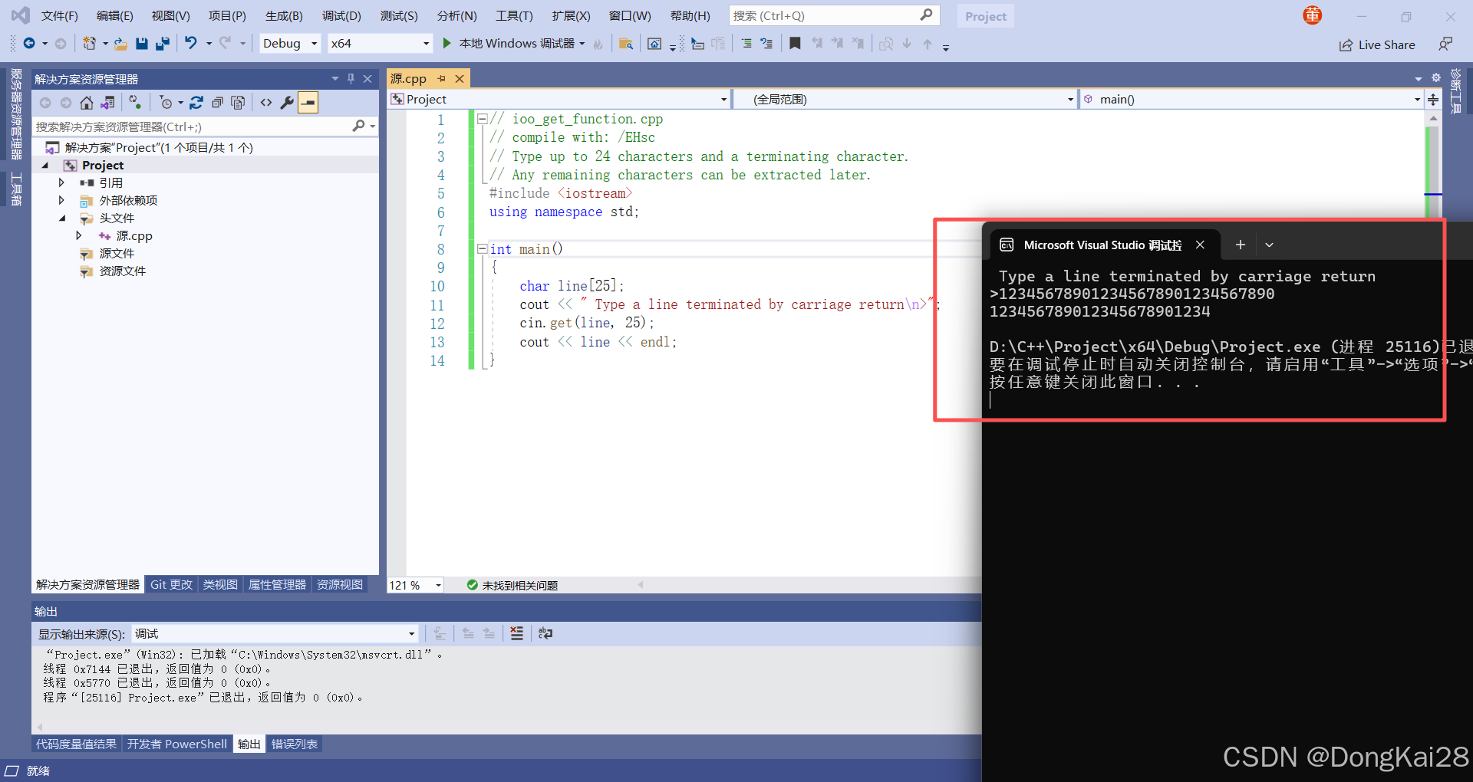Select 源.cpp in the Solution Explorer tree
Image resolution: width=1473 pixels, height=782 pixels.
[x=133, y=236]
